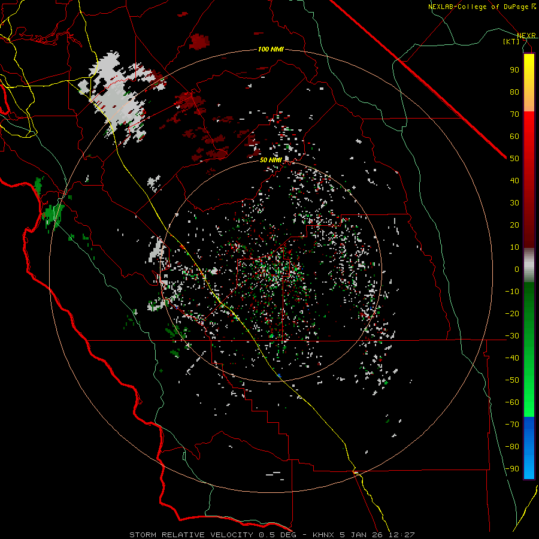
Task: Click the STORM RELATIVE VELOCITY caption text
Action: point(191,535)
